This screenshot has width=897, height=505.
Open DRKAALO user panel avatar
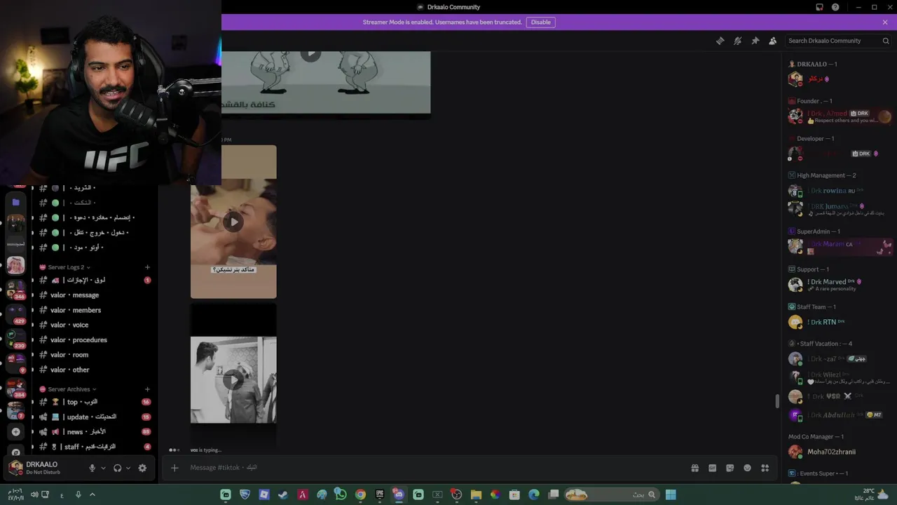(15, 468)
